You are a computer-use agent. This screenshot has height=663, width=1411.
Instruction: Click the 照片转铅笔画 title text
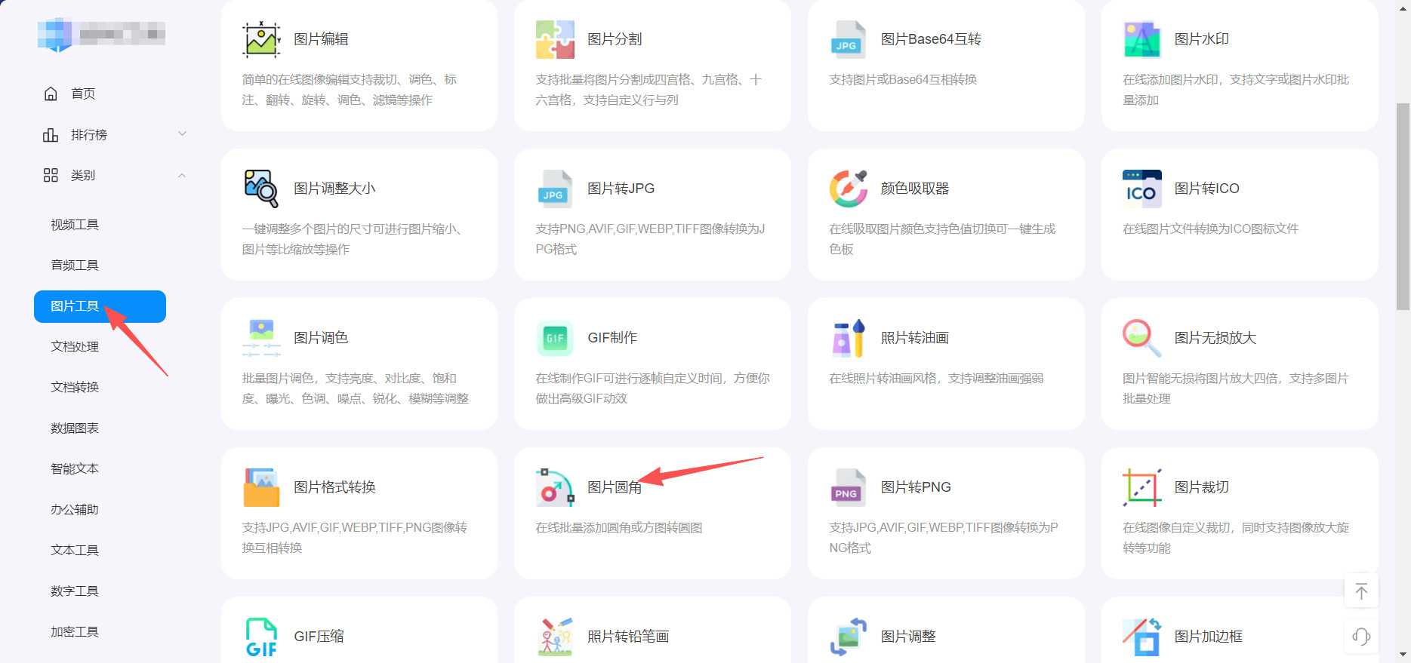628,637
